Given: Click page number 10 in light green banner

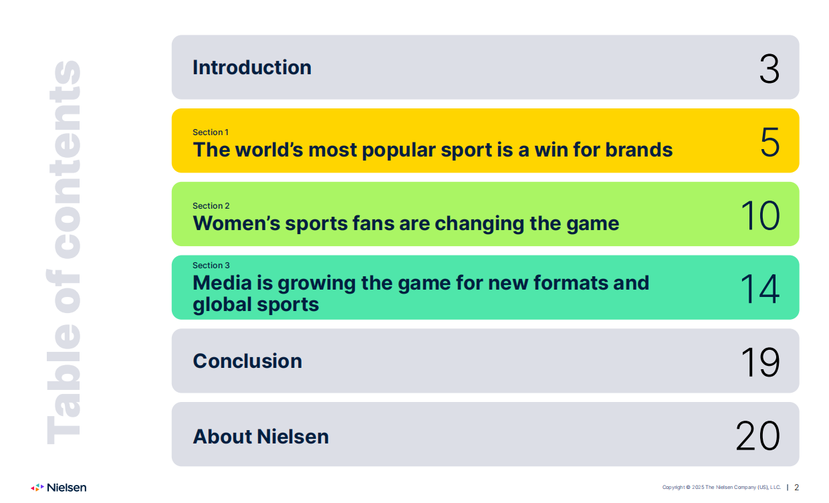Looking at the screenshot, I should (760, 215).
